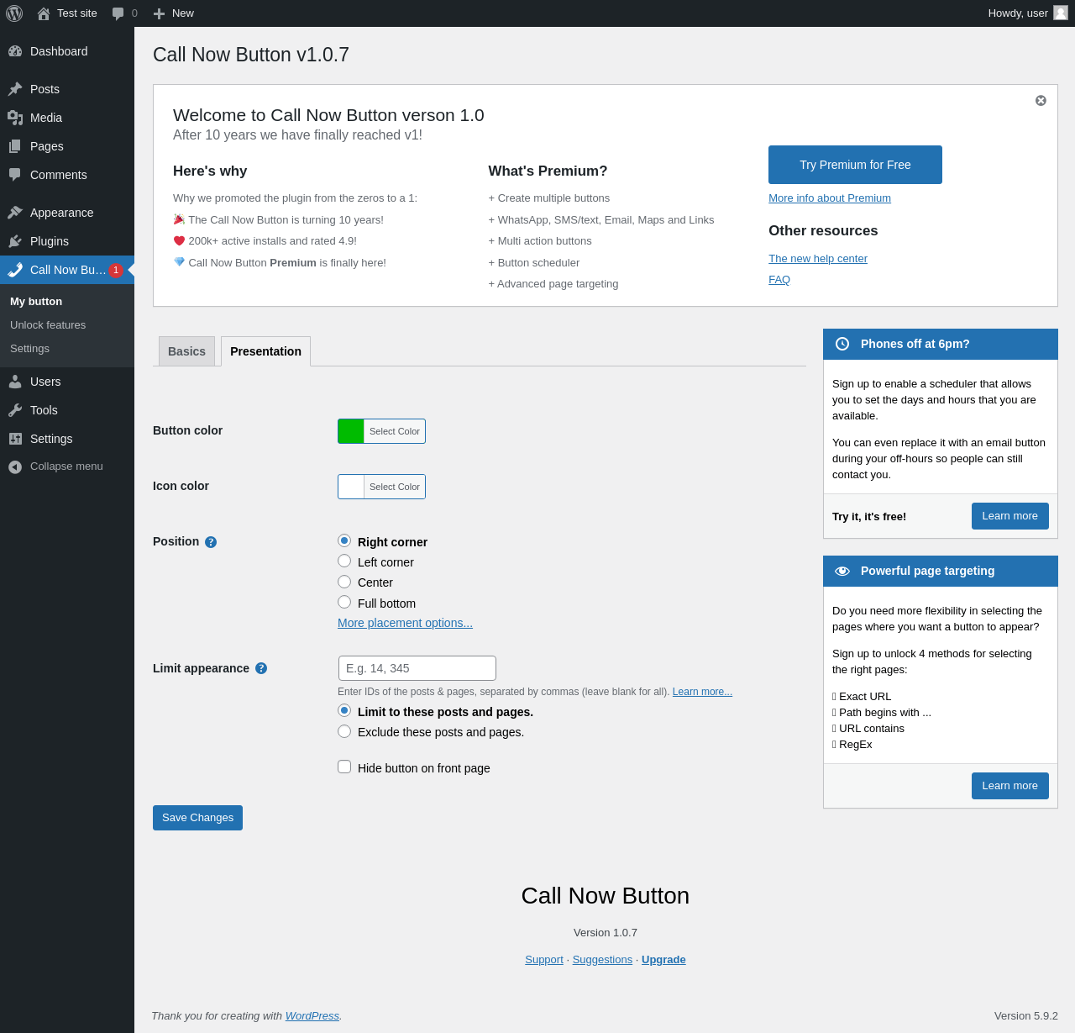Screen dimensions: 1075x1033
Task: Open the Suggestions footer link
Action: 602,960
